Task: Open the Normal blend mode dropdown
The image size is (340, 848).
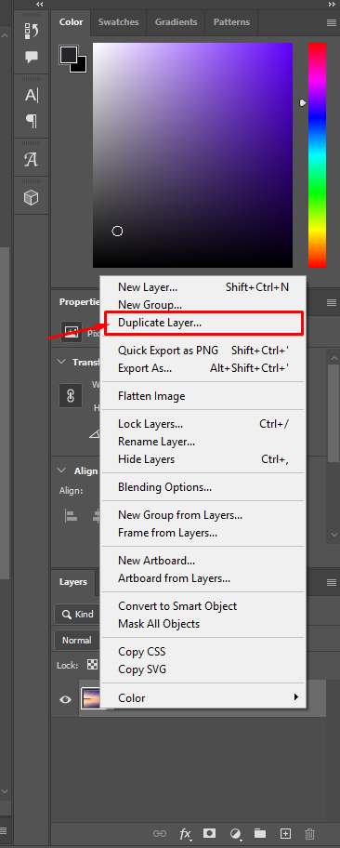Action: (x=77, y=640)
